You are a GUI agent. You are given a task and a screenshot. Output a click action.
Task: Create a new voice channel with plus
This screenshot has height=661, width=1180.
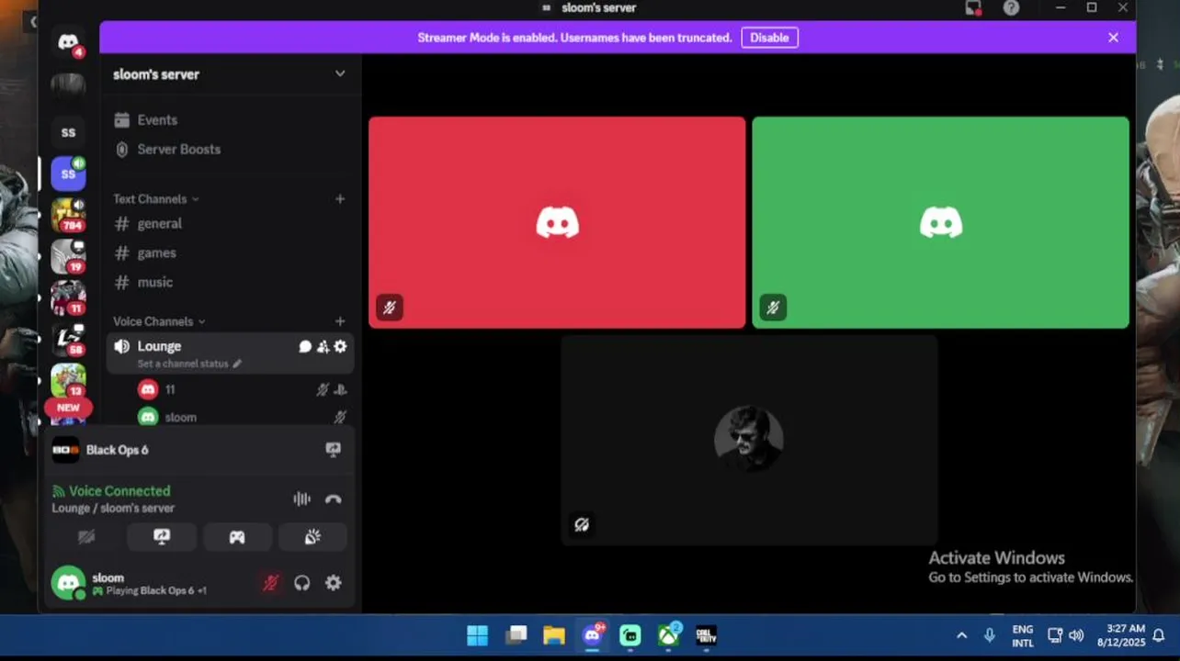(x=340, y=321)
